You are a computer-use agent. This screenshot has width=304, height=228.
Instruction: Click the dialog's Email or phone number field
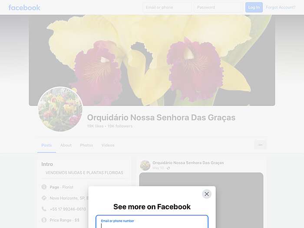[x=152, y=221]
